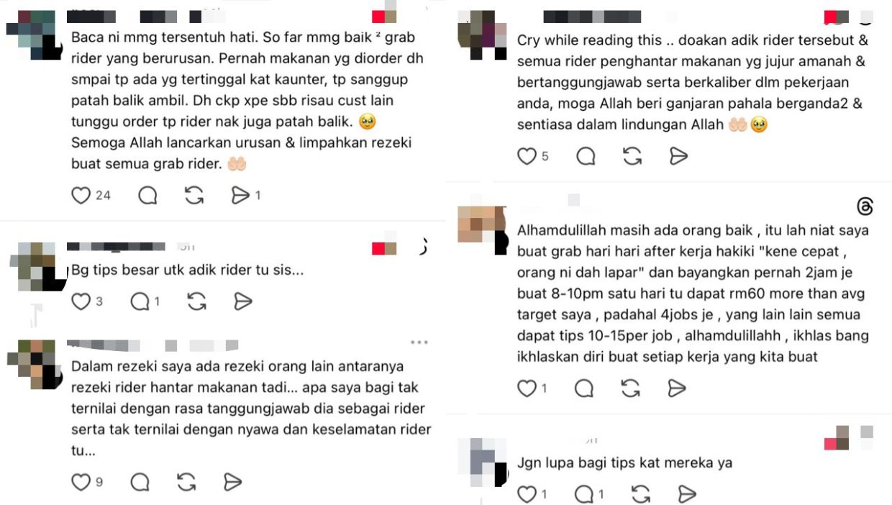This screenshot has height=505, width=892.
Task: Like the 'Dalam rezeki saya' comment
Action: coord(81,482)
